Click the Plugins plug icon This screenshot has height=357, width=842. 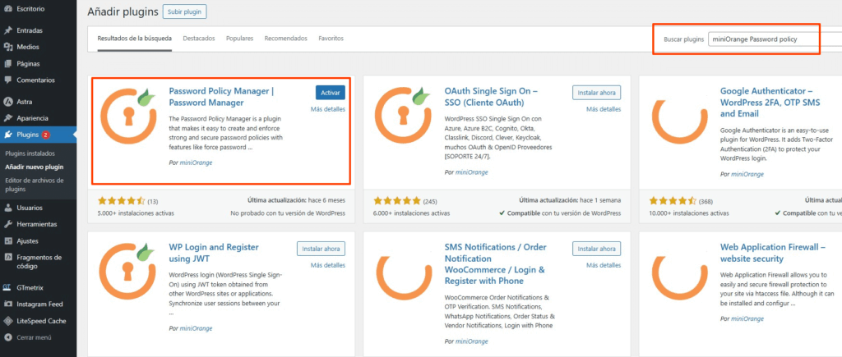pos(8,135)
